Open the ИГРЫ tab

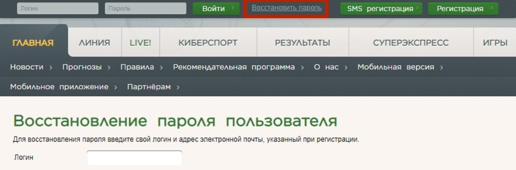point(496,43)
